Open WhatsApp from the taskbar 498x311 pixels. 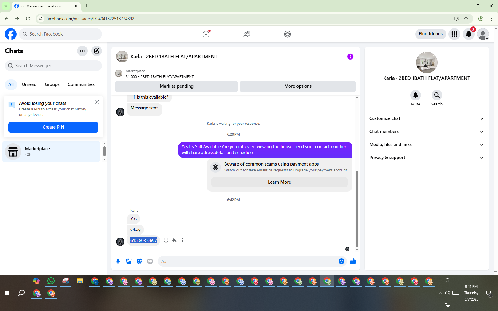(51, 281)
